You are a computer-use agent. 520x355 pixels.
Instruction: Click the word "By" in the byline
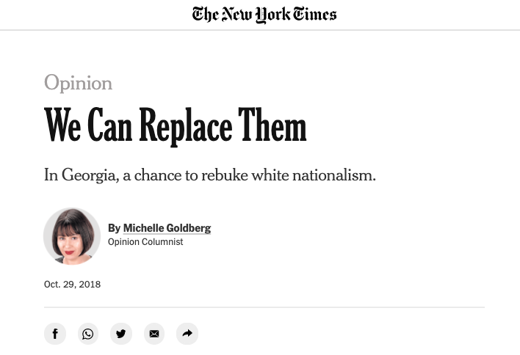tap(114, 228)
